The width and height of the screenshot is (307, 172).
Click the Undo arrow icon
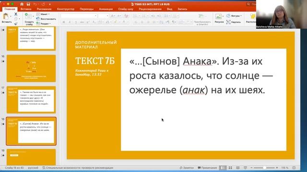(x=35, y=4)
